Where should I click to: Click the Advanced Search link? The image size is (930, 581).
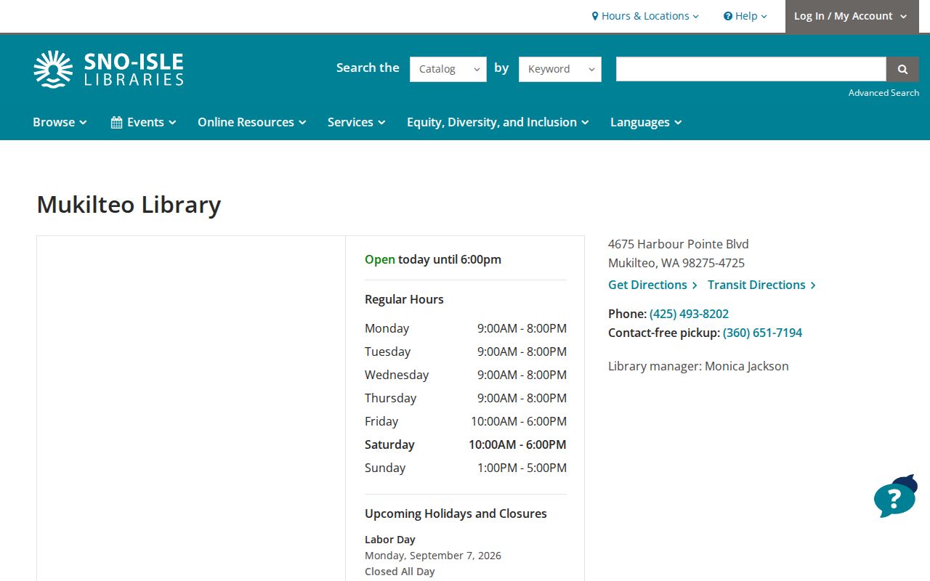point(883,93)
